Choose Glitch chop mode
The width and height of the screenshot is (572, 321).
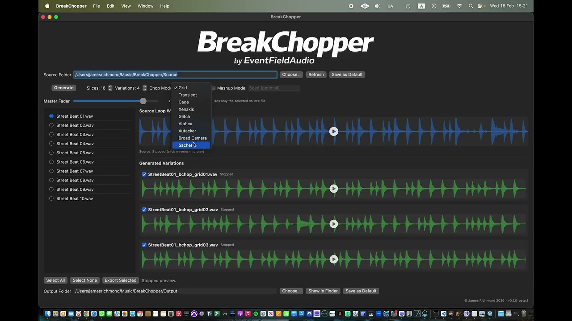[x=191, y=116]
